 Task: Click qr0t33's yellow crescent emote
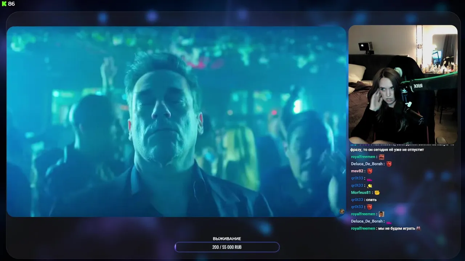click(x=370, y=186)
